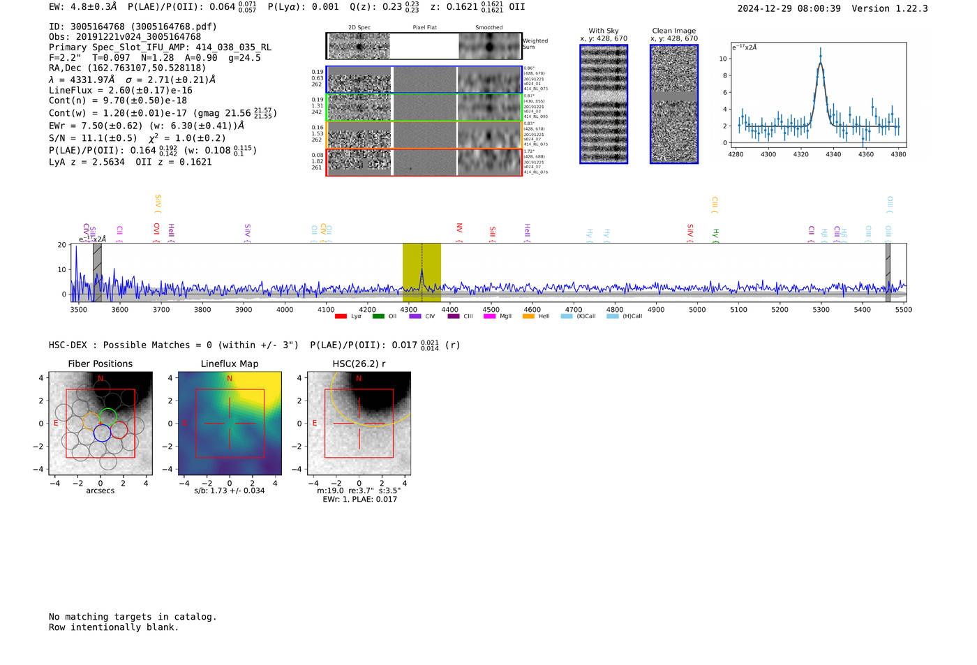Image resolution: width=977 pixels, height=665 pixels.
Task: Click the red crosshair in the Lineflux Map
Action: tap(230, 424)
